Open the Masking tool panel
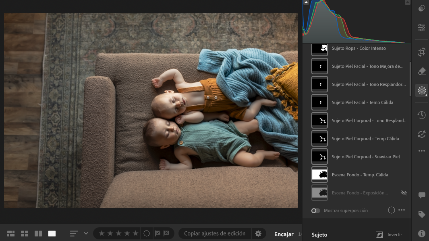 pyautogui.click(x=421, y=90)
